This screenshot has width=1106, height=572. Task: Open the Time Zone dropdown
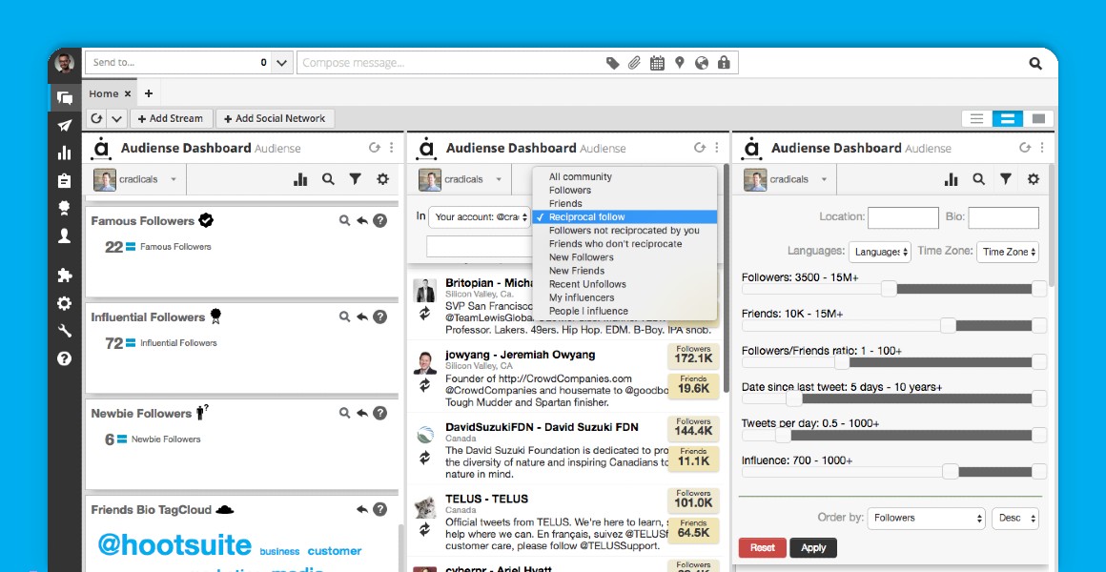coord(1007,252)
